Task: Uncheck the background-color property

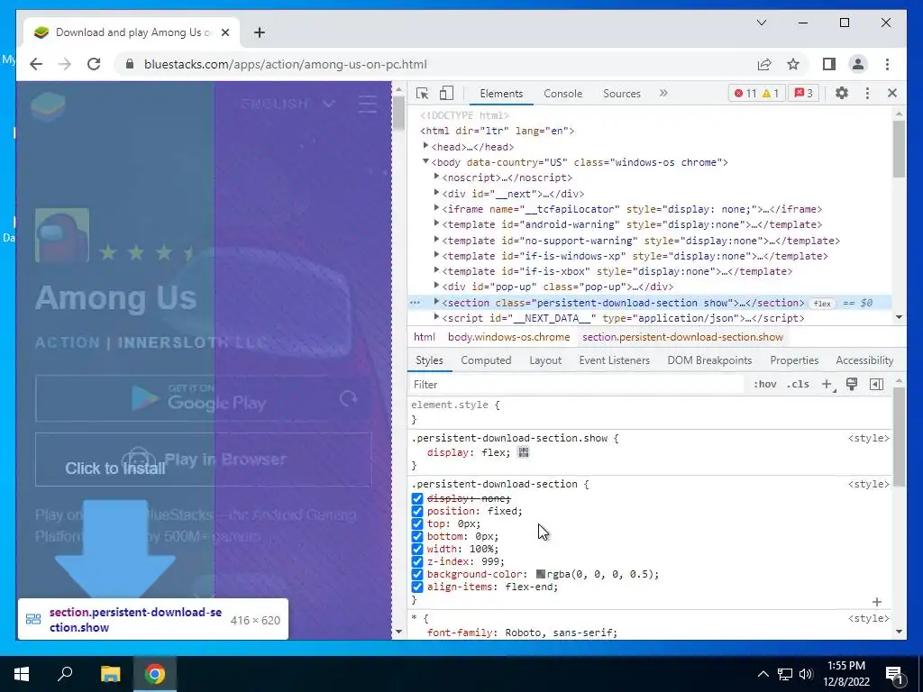Action: [417, 574]
